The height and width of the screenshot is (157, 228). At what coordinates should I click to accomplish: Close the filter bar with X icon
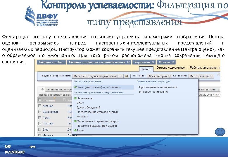(x=219, y=75)
